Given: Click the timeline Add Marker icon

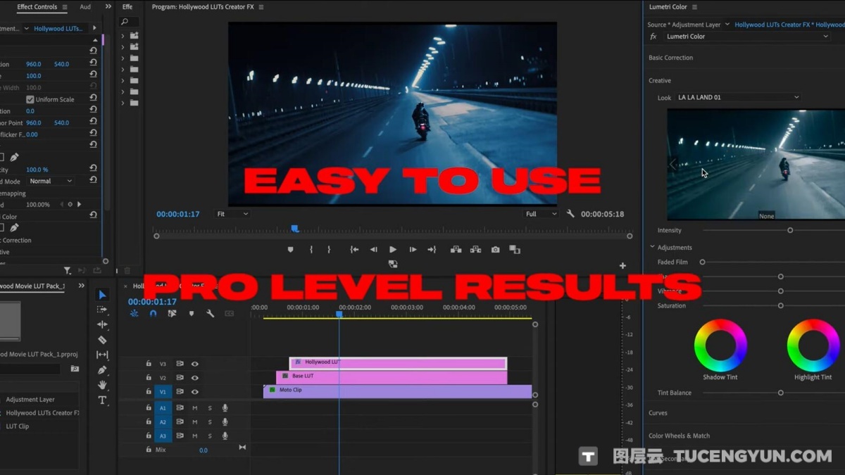Looking at the screenshot, I should tap(191, 314).
